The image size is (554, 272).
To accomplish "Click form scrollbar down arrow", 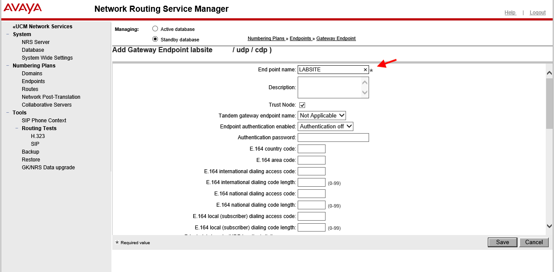I will pos(550,226).
